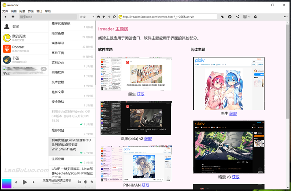Viewport: 291px width, 191px height.
Task: Open 书签 bookmarks star icon
Action: (7, 60)
